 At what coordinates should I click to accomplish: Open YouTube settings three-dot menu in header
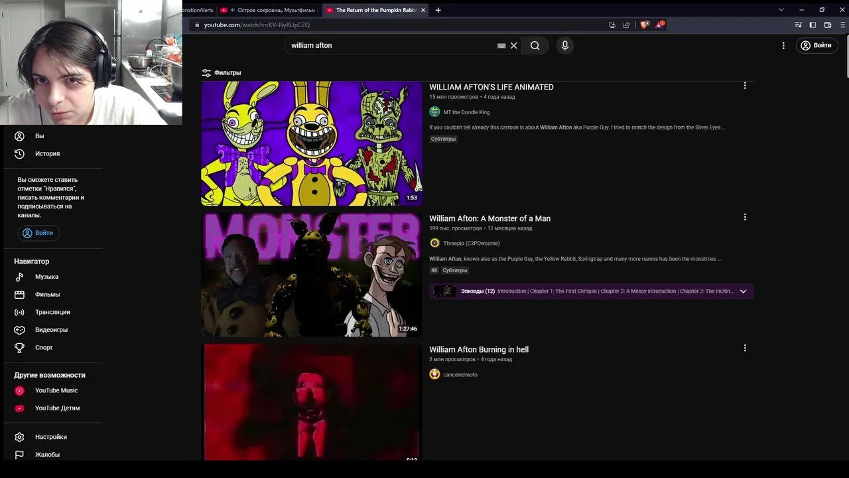[783, 45]
